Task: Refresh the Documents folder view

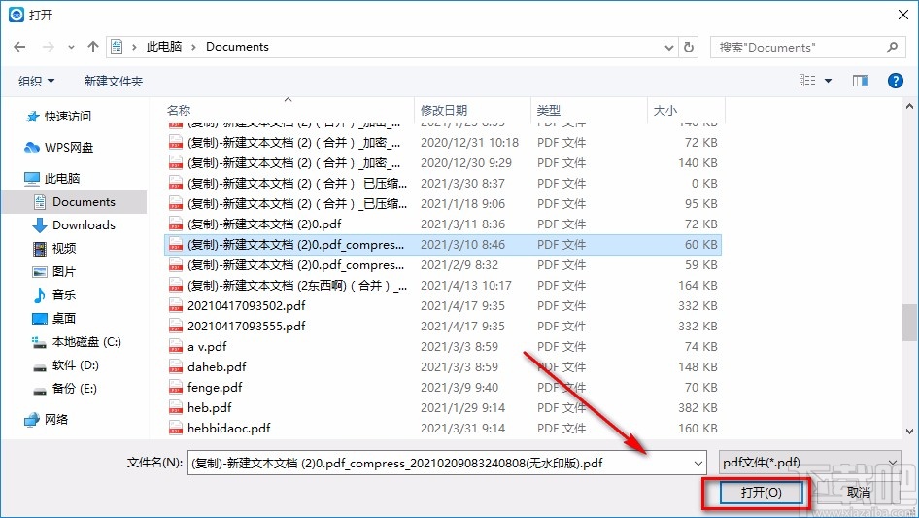Action: coord(690,47)
